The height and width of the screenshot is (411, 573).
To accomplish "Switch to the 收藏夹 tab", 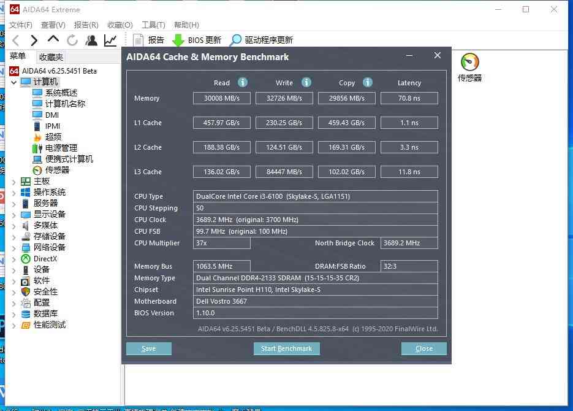I will click(51, 57).
